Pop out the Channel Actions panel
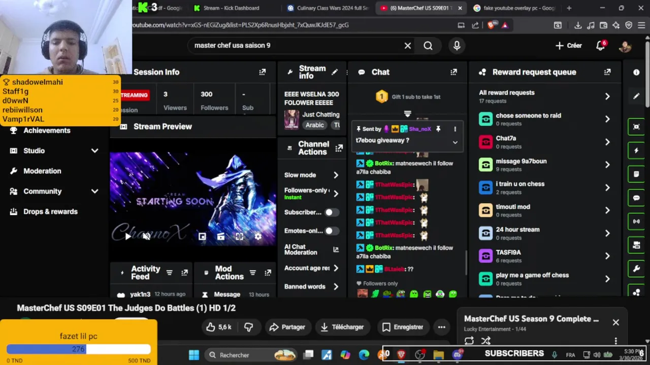 [339, 148]
